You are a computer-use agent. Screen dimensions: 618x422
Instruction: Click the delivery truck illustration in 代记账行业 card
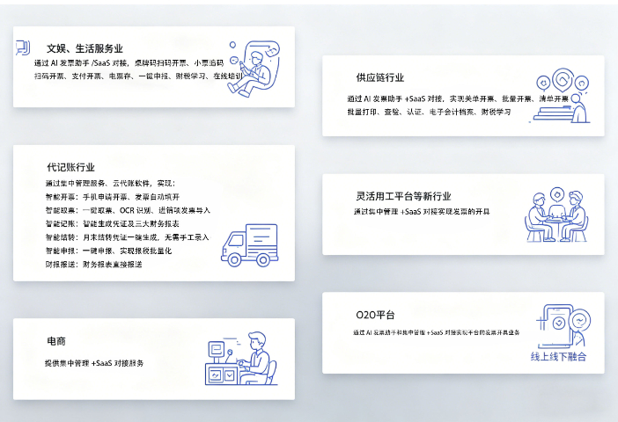249,245
